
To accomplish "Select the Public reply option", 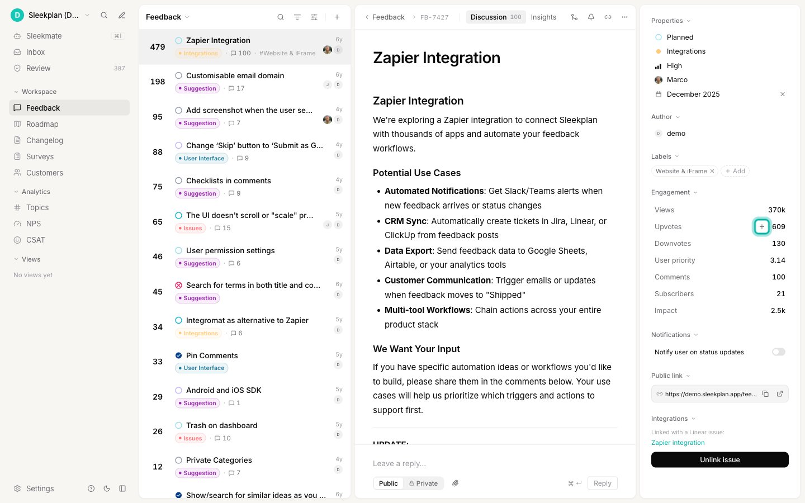I will [389, 483].
